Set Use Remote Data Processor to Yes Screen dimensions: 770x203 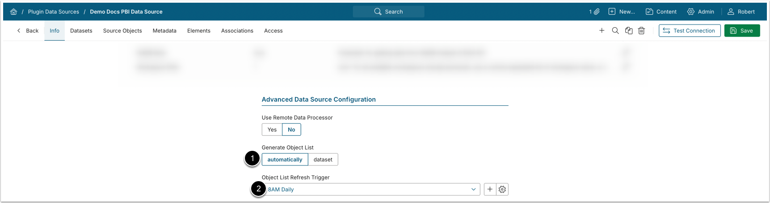click(272, 130)
